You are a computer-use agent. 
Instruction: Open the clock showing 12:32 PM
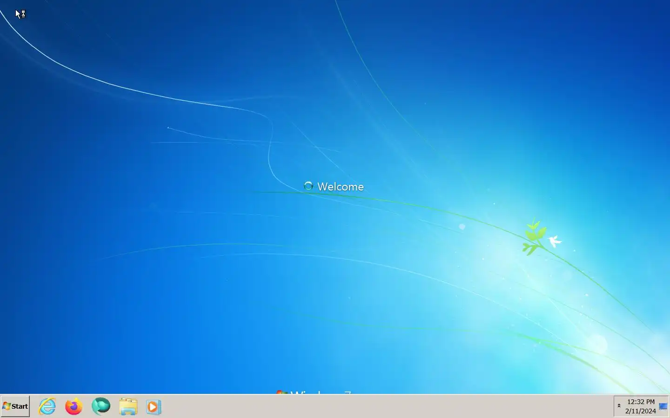coord(641,402)
